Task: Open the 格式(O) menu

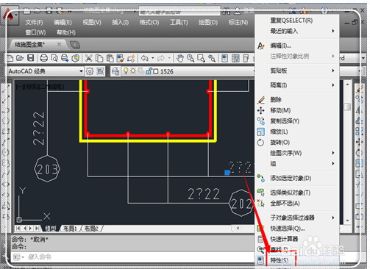Action: click(149, 23)
